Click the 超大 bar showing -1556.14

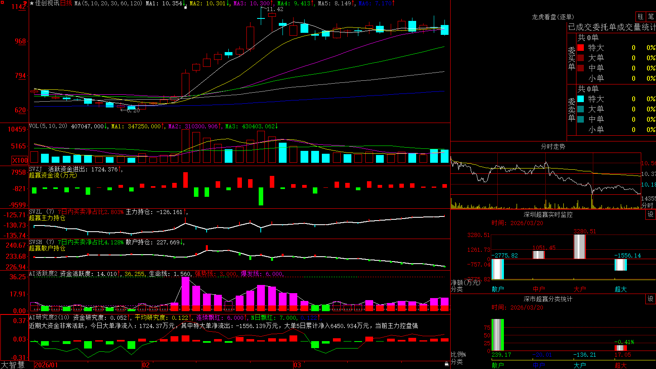[621, 265]
